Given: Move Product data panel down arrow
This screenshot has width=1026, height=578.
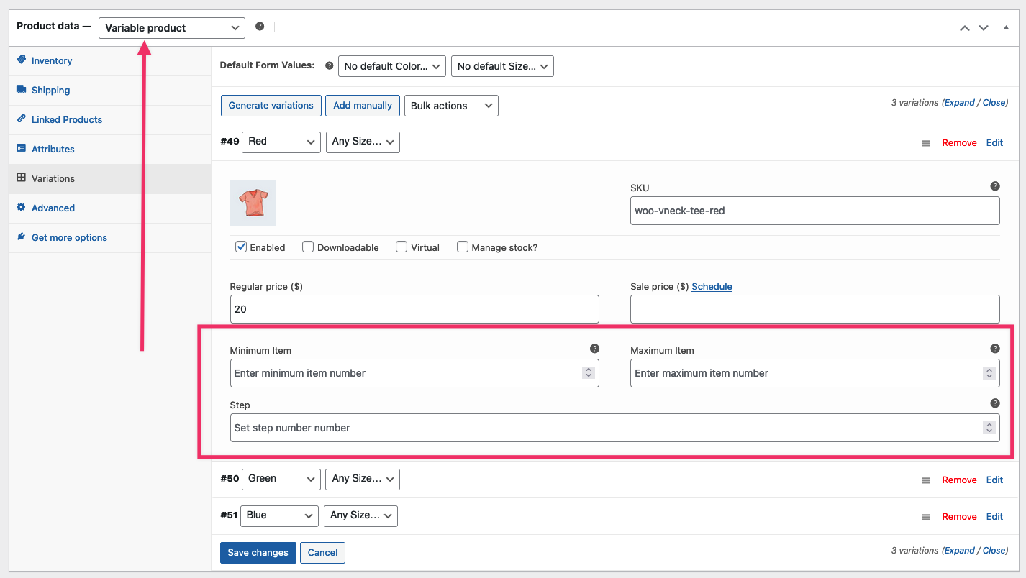Looking at the screenshot, I should click(984, 28).
